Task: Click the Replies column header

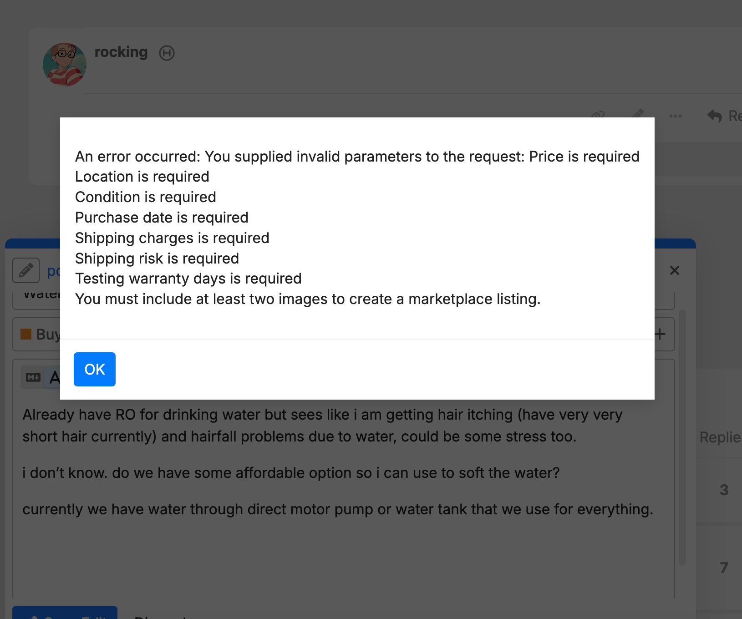Action: tap(721, 437)
